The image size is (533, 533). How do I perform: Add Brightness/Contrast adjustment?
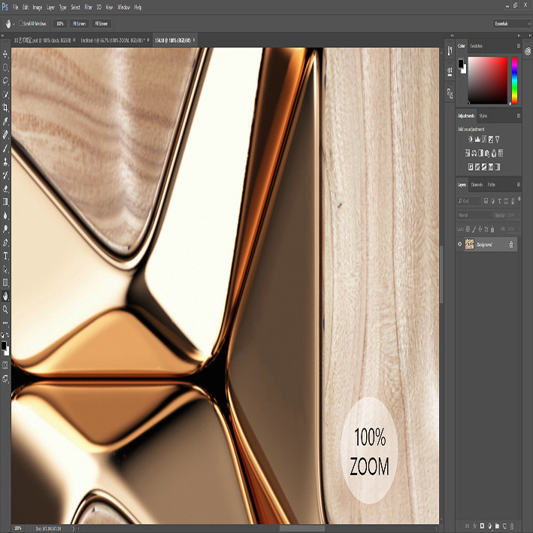[x=471, y=139]
